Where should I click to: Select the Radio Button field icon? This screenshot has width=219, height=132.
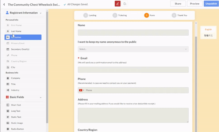(8, 129)
